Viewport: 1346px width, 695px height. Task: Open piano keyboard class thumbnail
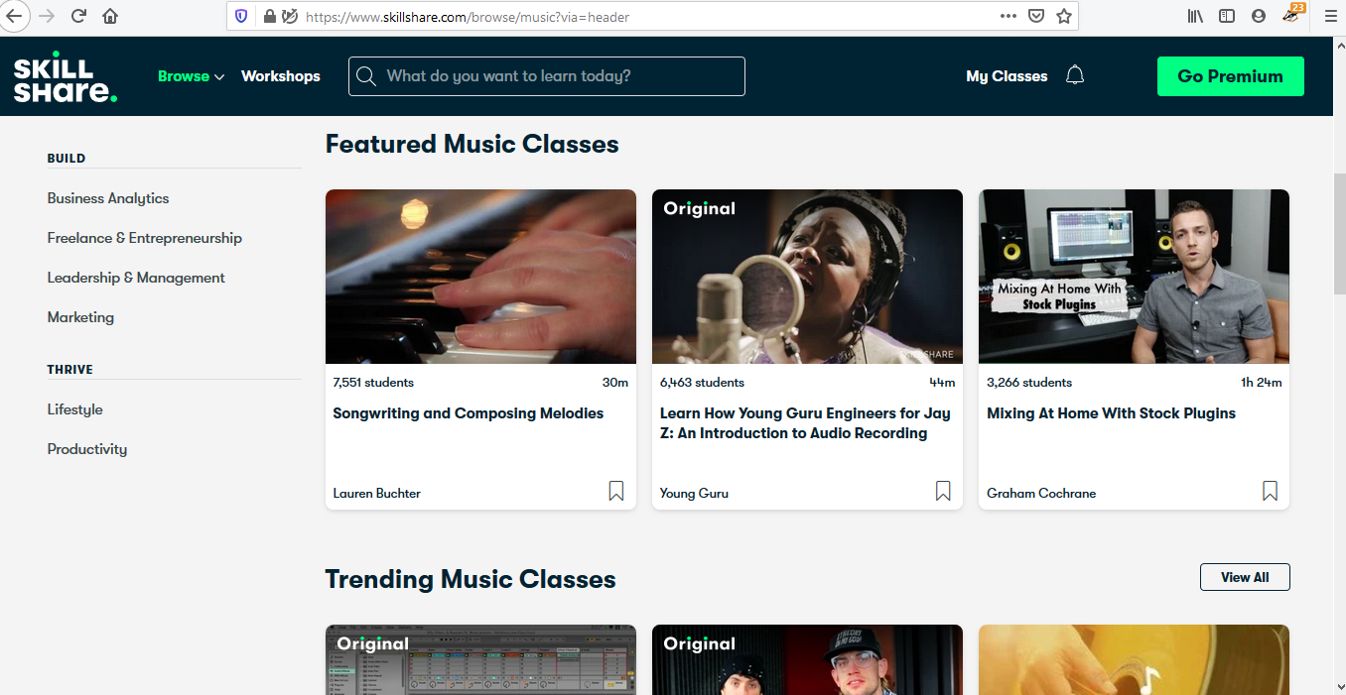click(480, 277)
